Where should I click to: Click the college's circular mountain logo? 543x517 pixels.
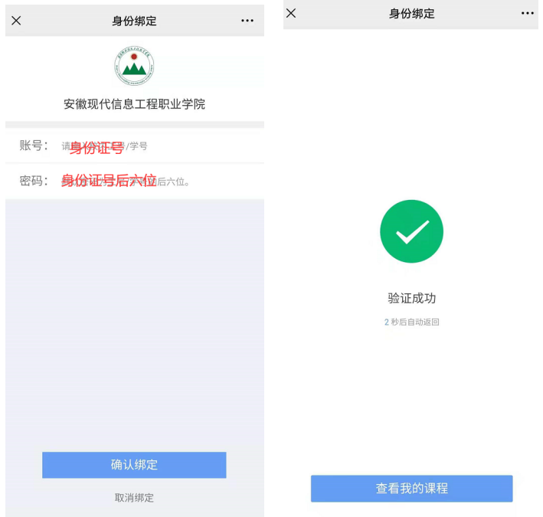click(x=134, y=66)
